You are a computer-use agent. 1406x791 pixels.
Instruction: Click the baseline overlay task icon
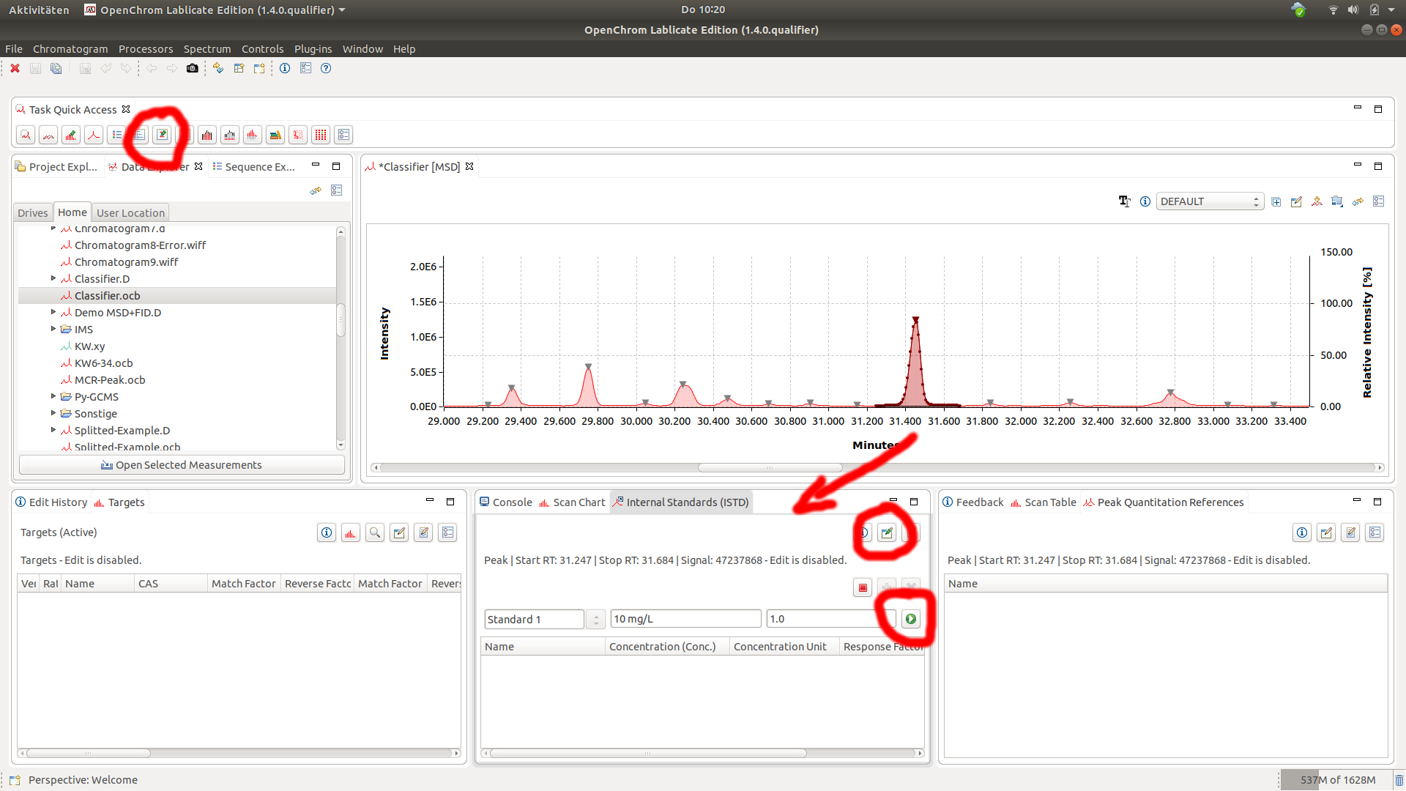(x=48, y=135)
